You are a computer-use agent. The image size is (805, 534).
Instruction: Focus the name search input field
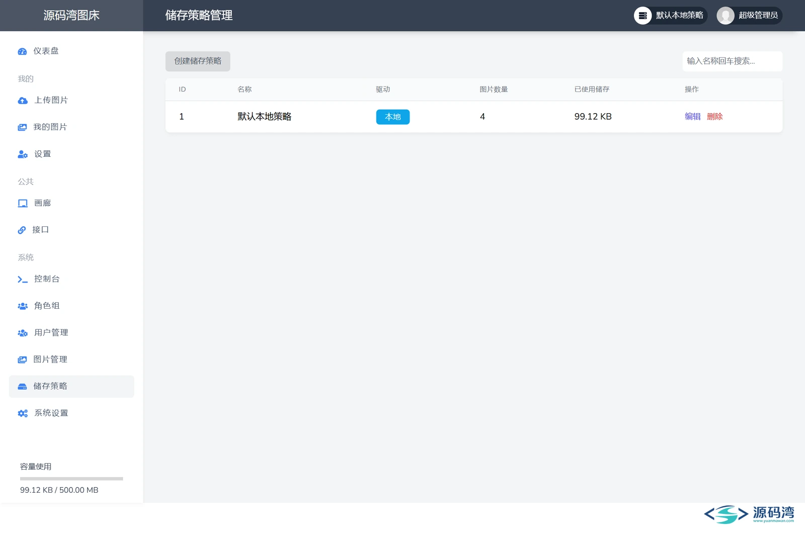click(732, 61)
